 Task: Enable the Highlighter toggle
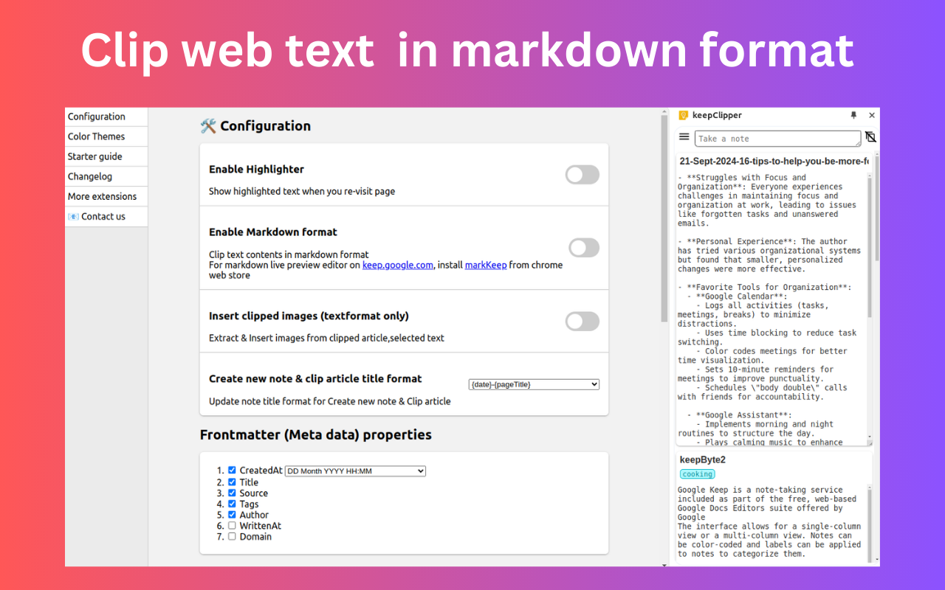tap(583, 174)
